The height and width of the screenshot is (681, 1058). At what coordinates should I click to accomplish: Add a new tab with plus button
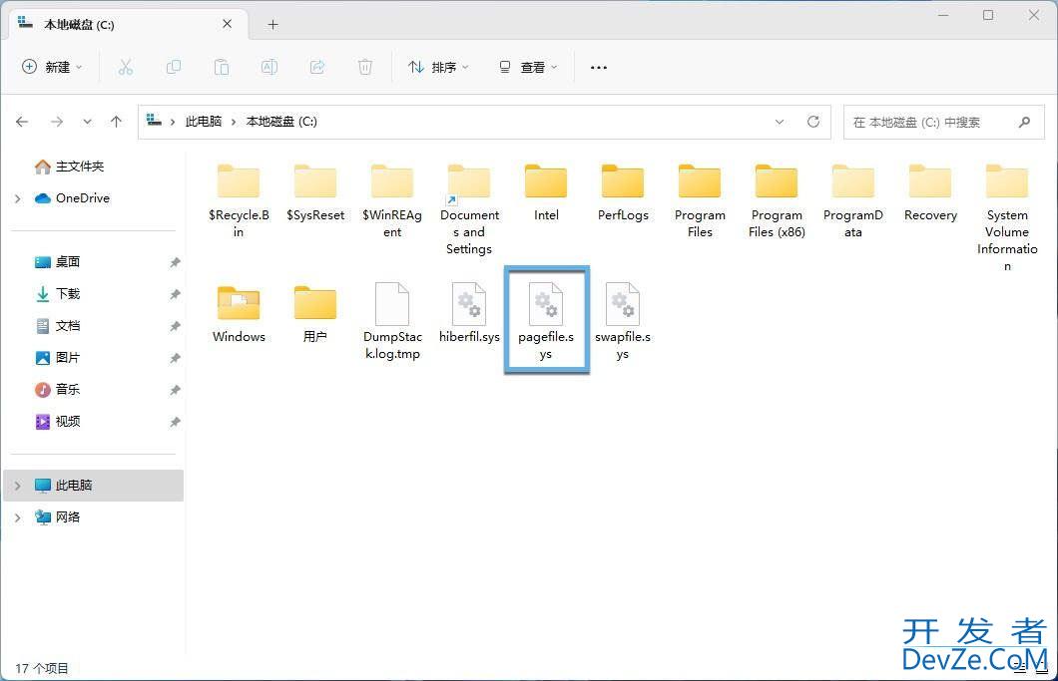pos(272,24)
